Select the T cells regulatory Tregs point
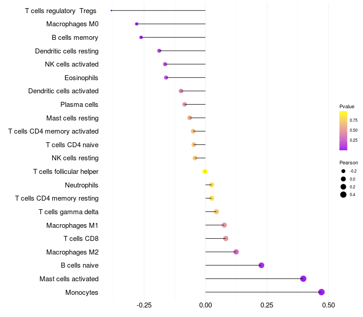 [111, 10]
